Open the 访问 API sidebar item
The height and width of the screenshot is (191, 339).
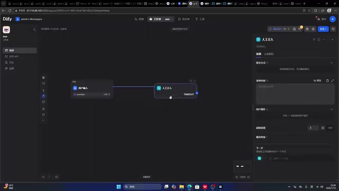coord(20,56)
